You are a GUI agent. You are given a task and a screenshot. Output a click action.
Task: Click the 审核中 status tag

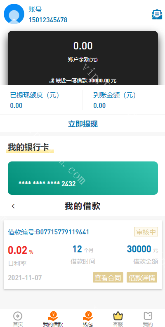[146, 232]
